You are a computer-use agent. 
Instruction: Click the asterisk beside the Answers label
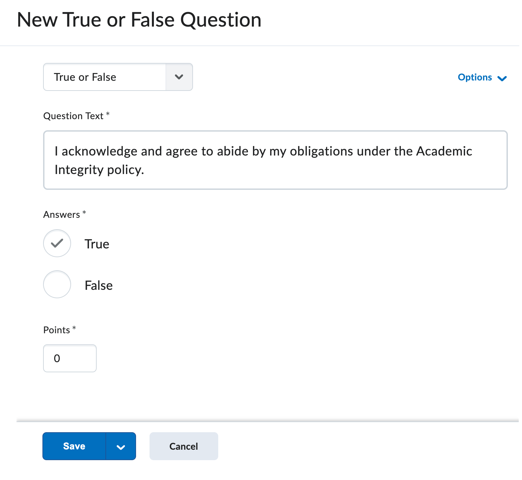point(84,213)
